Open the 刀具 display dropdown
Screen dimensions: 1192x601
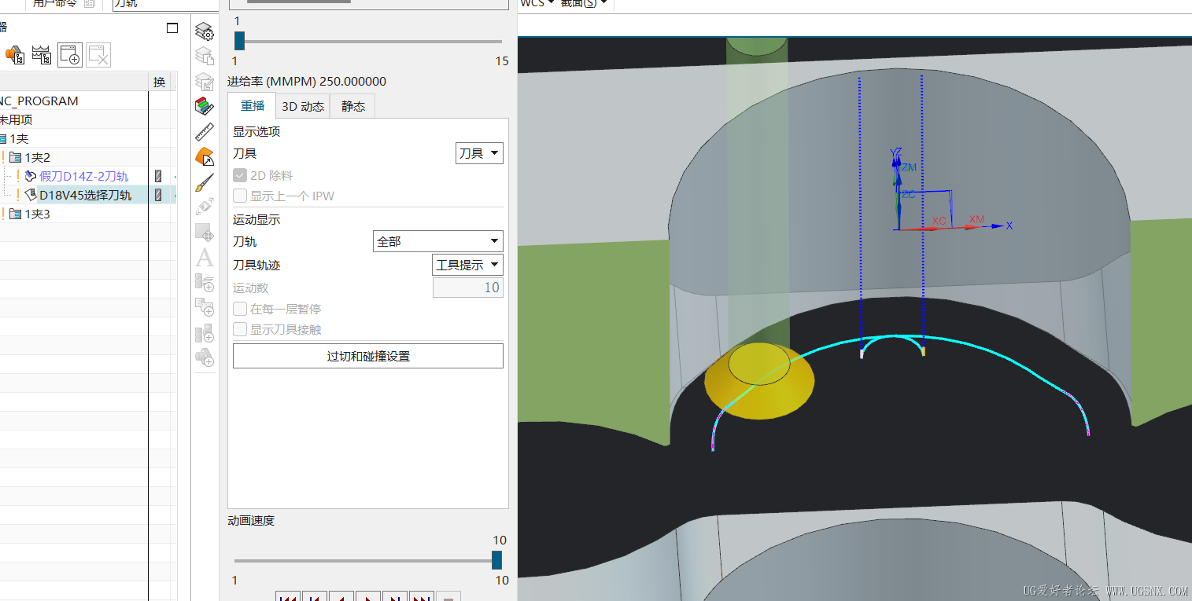(x=479, y=153)
